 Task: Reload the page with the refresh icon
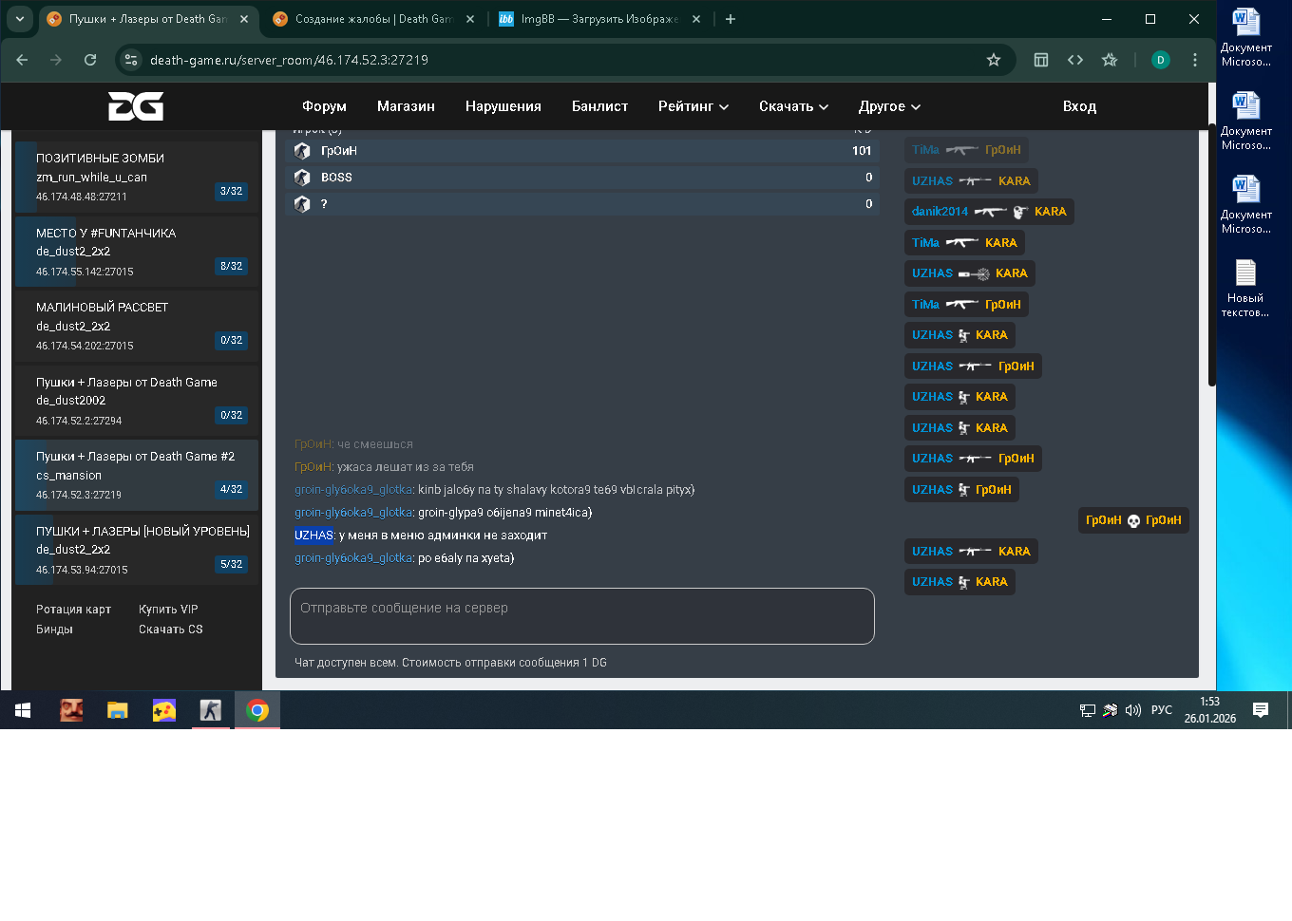90,60
